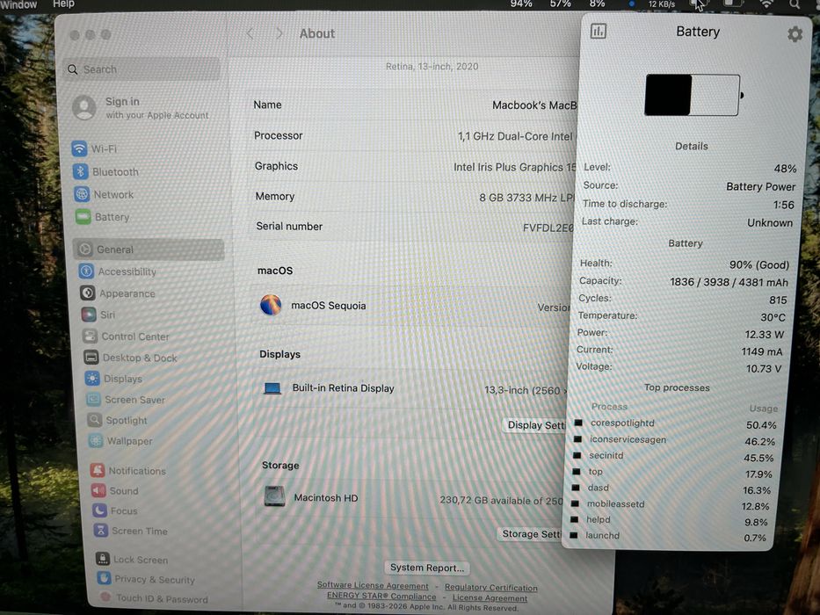This screenshot has height=615, width=820.
Task: Open Siri settings
Action: click(98, 315)
